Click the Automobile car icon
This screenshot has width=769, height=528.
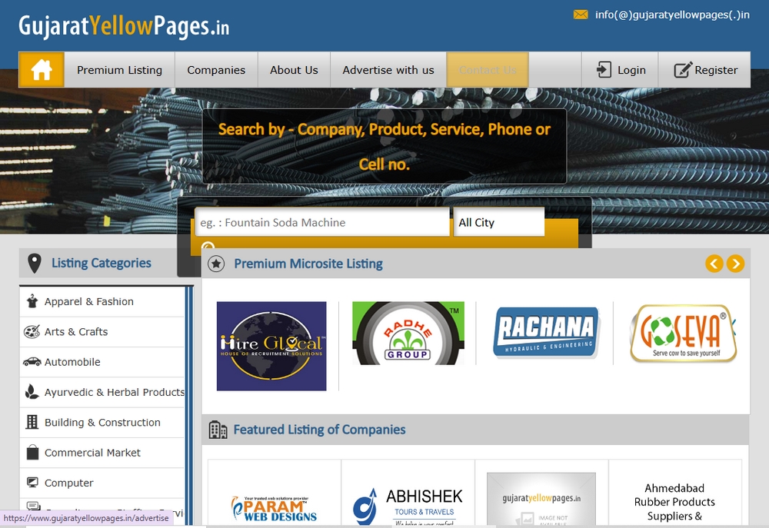point(32,362)
